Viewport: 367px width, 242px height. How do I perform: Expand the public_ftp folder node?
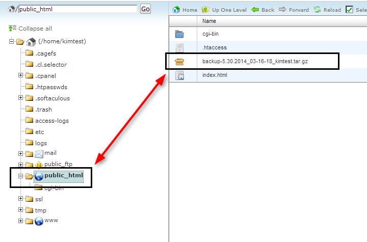pos(20,165)
